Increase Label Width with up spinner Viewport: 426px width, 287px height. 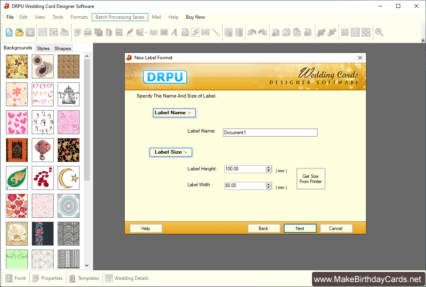coord(269,184)
